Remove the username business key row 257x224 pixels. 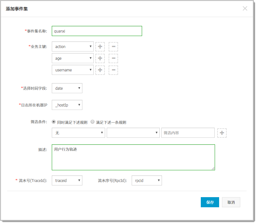(113, 70)
